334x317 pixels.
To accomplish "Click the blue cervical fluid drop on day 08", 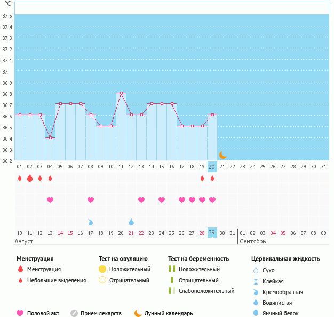I will (x=91, y=222).
